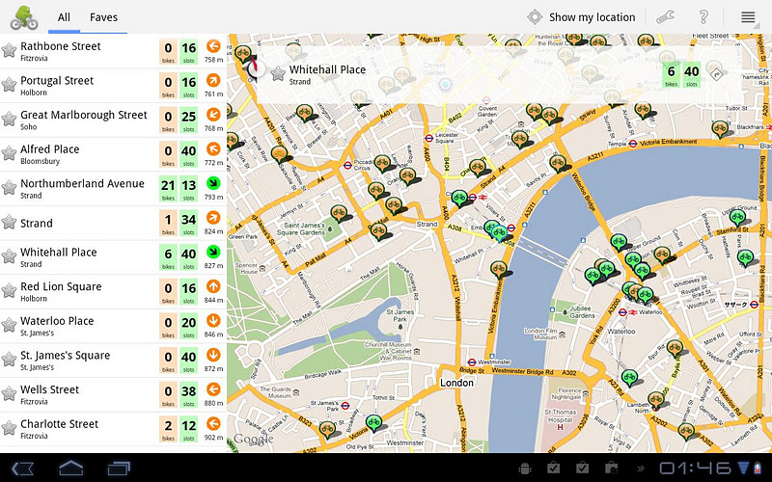Click direction arrow for Portugal Street
The width and height of the screenshot is (772, 482).
click(x=213, y=80)
